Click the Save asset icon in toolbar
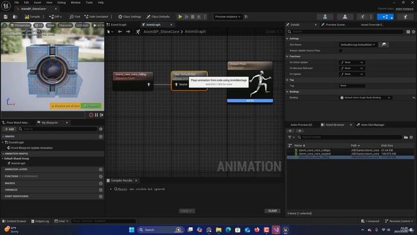 [6, 17]
